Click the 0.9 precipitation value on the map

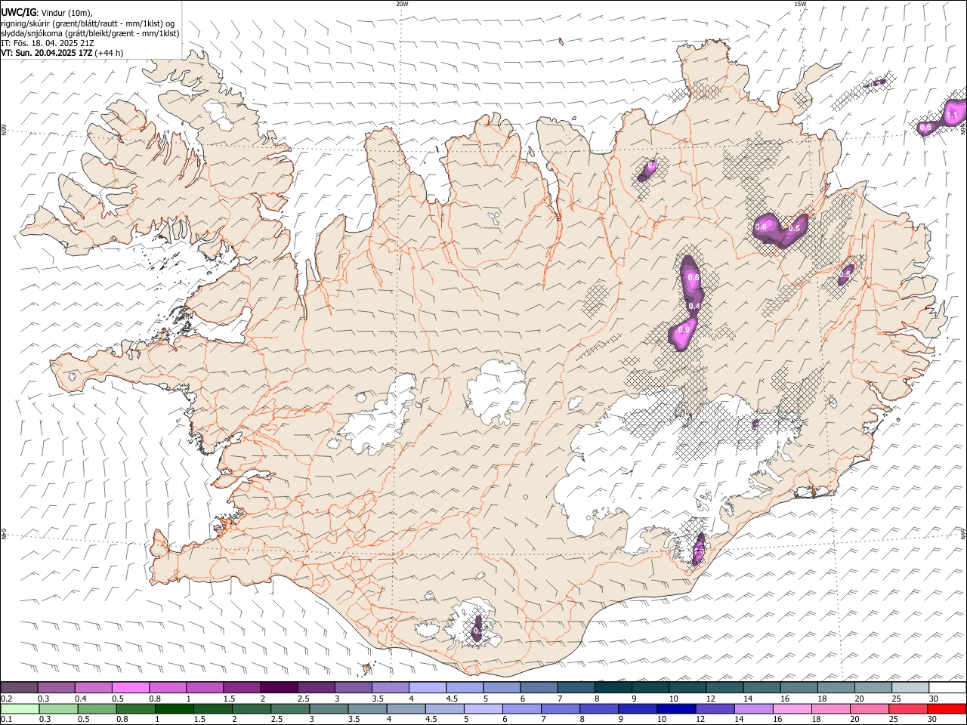tap(684, 330)
